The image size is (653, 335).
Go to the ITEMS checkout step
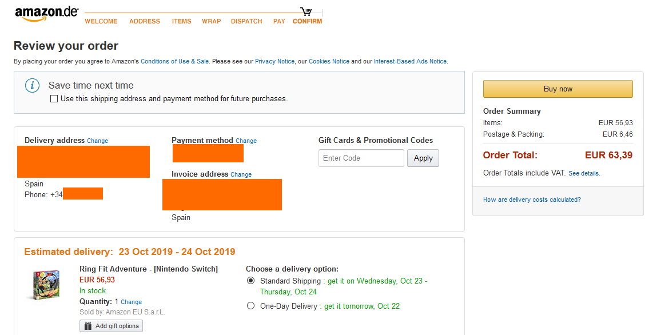pos(182,21)
